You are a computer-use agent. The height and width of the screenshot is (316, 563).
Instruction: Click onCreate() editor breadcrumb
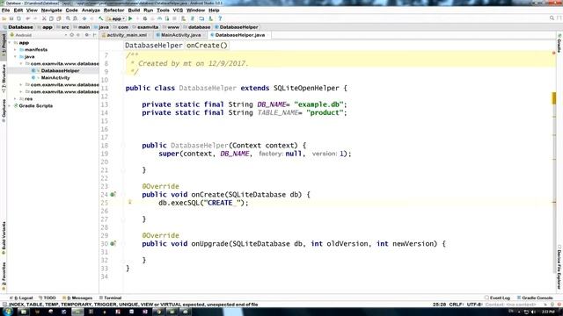tap(207, 46)
